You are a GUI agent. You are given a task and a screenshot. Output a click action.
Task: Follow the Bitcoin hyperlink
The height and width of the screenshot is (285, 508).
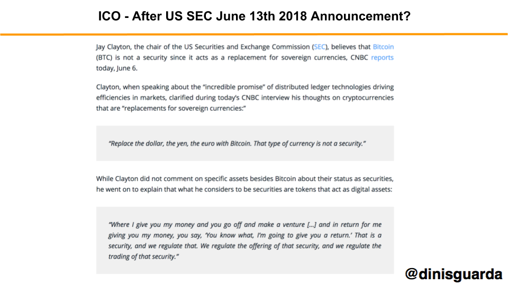click(x=383, y=47)
